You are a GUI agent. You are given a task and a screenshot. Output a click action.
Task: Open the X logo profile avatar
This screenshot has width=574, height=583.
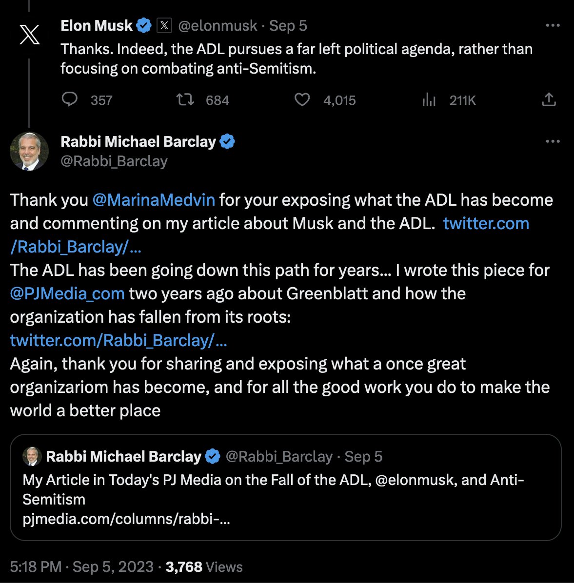click(29, 35)
